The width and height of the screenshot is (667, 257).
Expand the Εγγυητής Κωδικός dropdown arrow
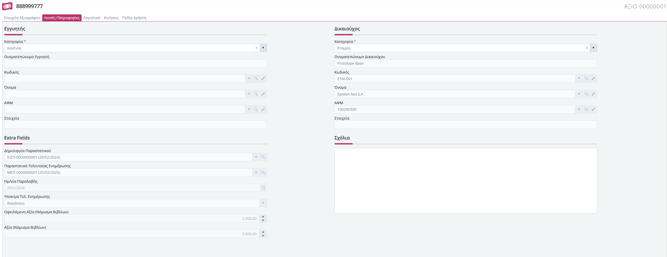click(x=249, y=79)
